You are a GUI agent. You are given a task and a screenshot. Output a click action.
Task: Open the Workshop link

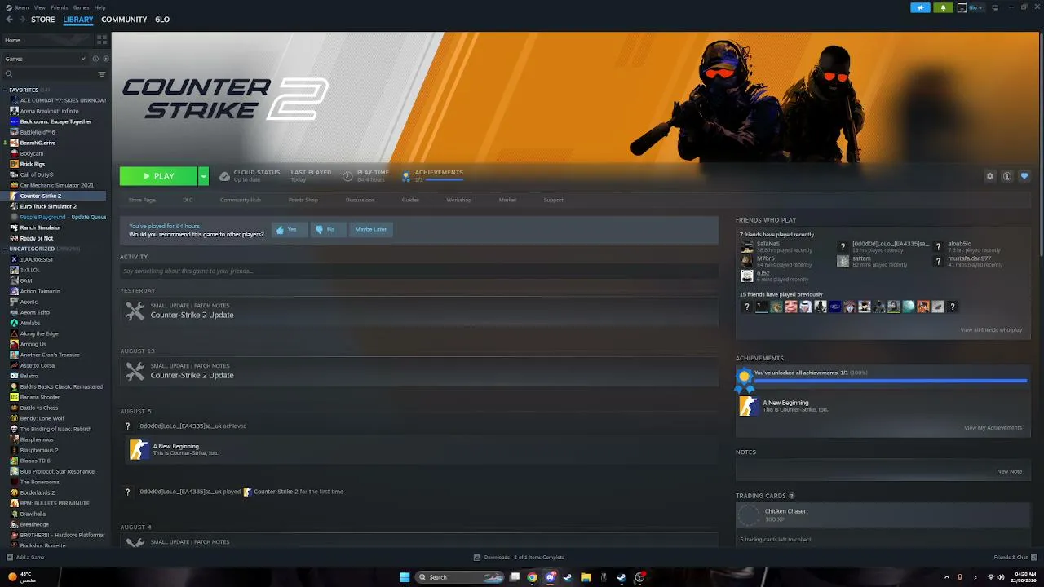(458, 200)
